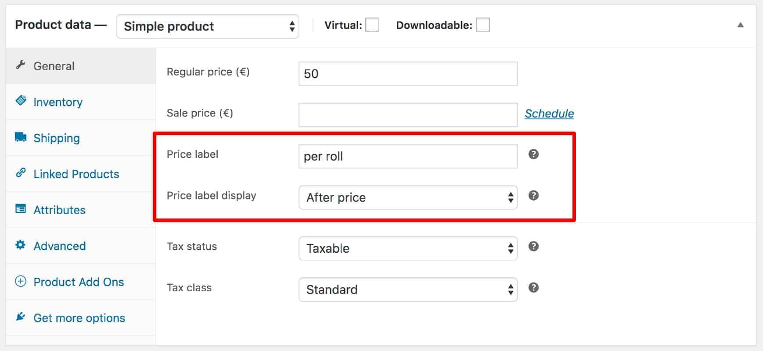Focus the Price label text field
The width and height of the screenshot is (763, 351).
(408, 156)
